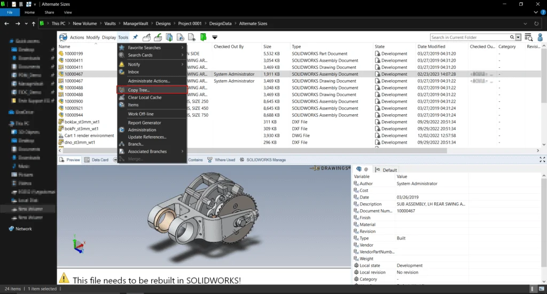Open Inbox from Tools menu
This screenshot has width=547, height=294.
tap(152, 71)
